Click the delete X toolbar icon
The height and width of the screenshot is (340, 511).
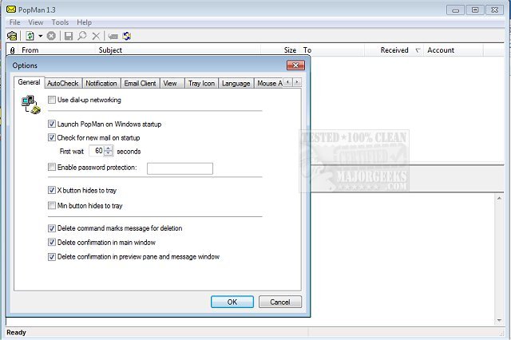[x=96, y=36]
